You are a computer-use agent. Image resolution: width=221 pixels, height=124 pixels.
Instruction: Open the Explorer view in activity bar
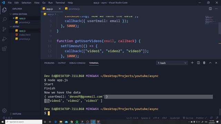pyautogui.click(x=4, y=10)
